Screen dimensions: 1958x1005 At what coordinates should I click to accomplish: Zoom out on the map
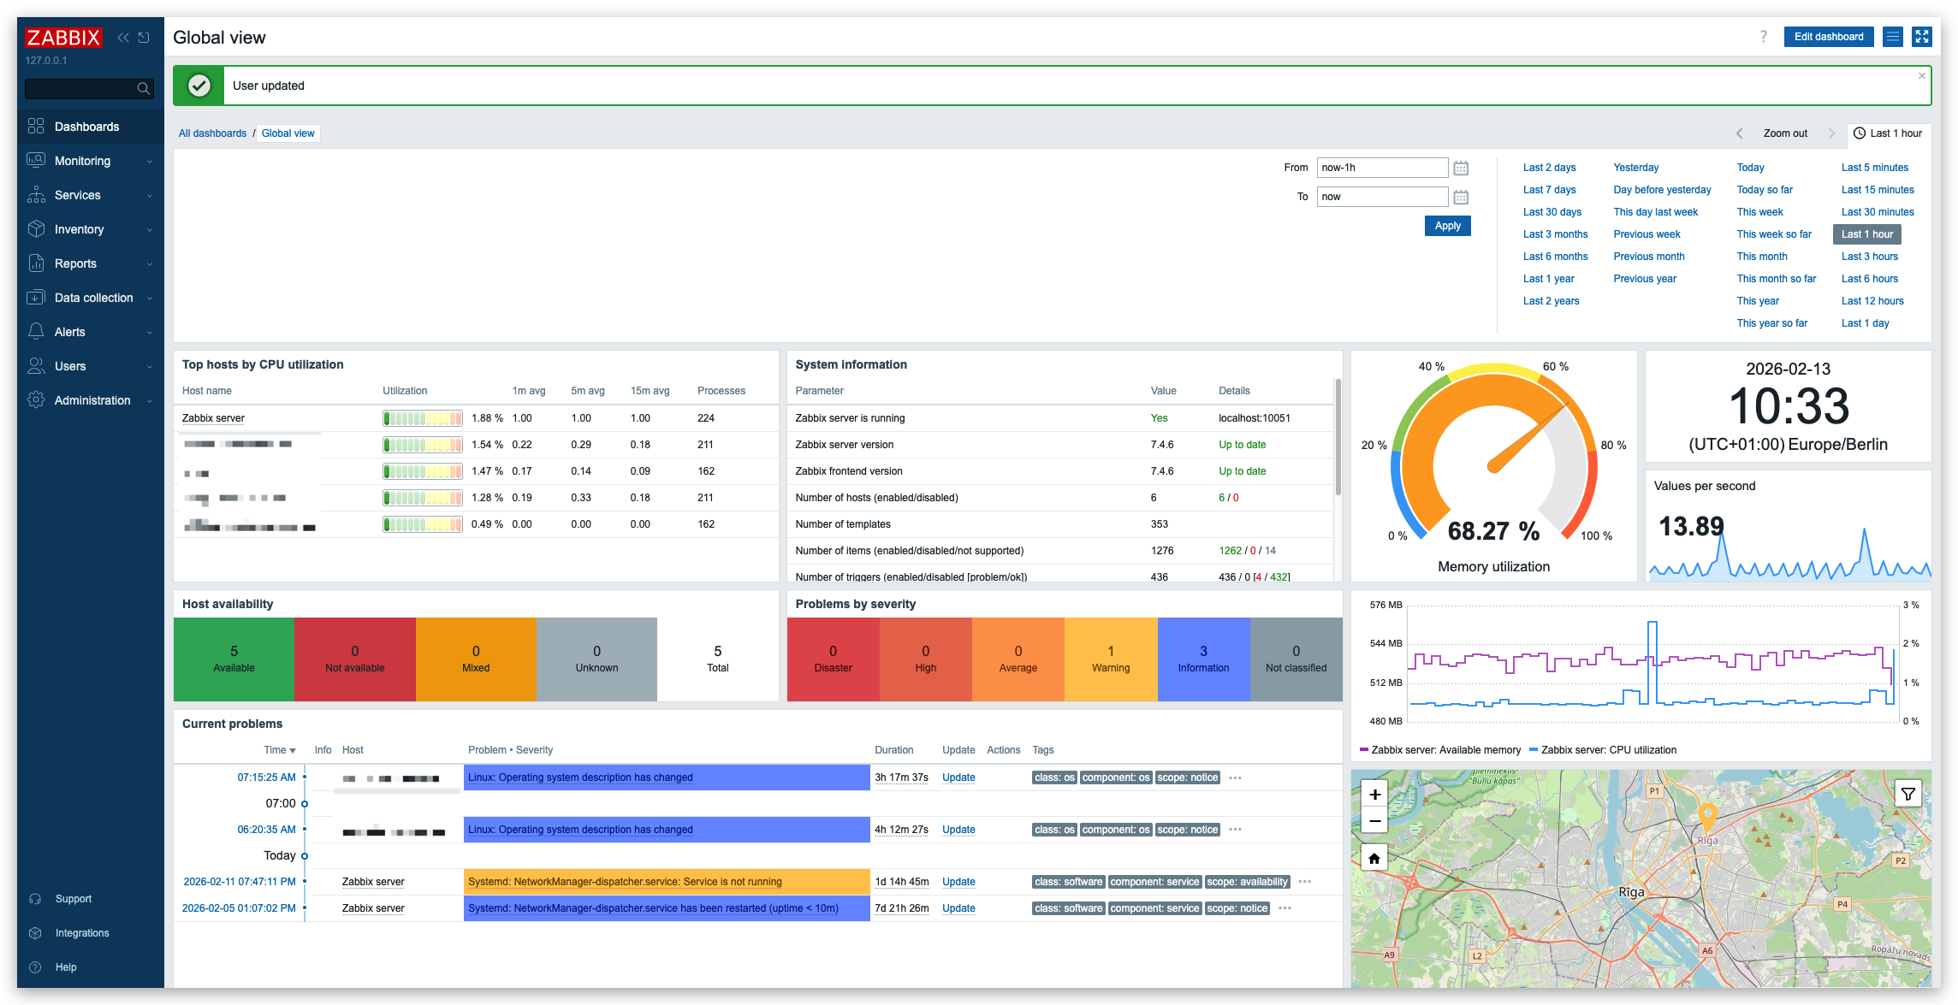click(1374, 821)
